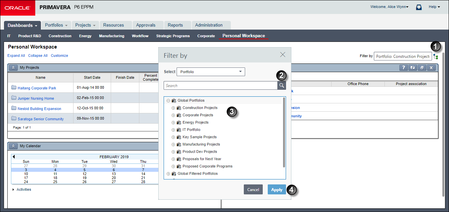The width and height of the screenshot is (449, 212).
Task: Refresh the right portlet using the refresh icon
Action: point(412,68)
